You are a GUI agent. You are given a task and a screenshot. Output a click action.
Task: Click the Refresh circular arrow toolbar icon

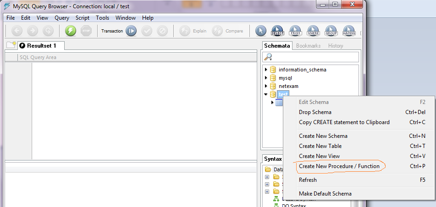coord(48,31)
